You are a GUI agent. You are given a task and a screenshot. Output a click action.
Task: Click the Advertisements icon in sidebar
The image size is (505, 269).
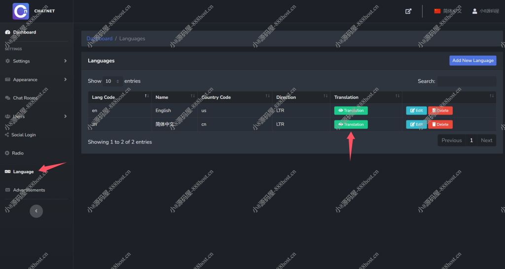tap(7, 190)
